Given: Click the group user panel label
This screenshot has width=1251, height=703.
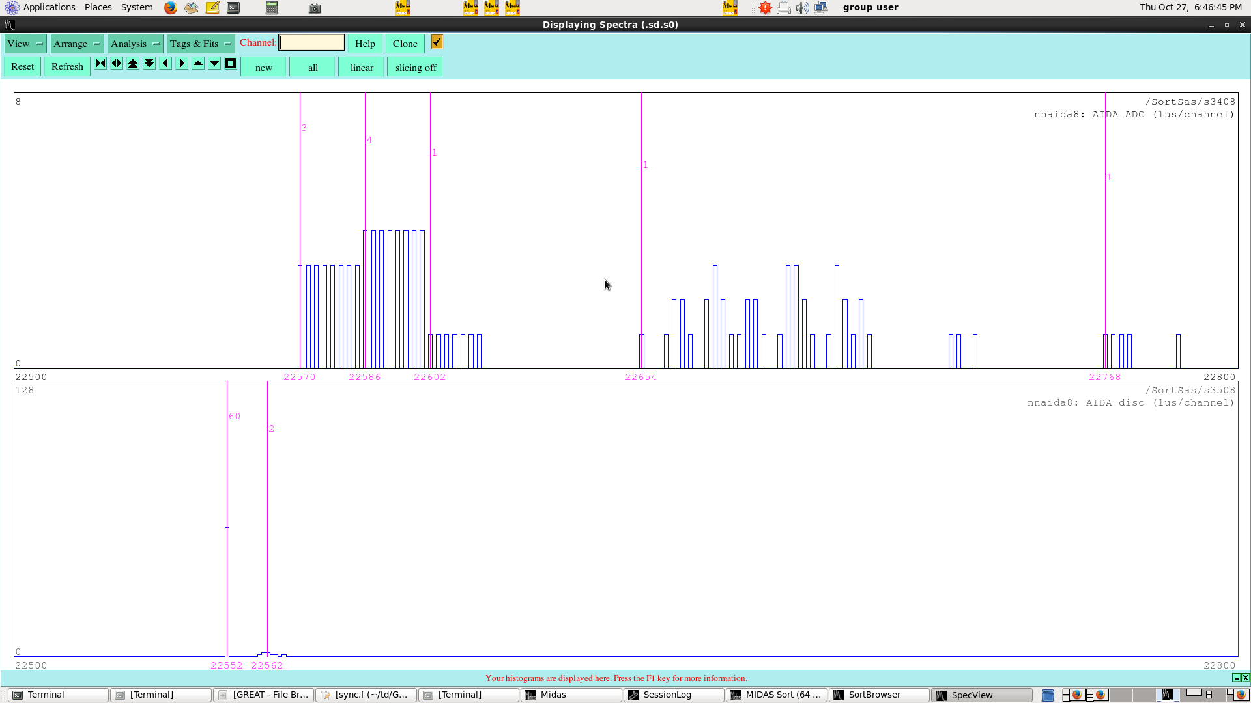Looking at the screenshot, I should click(870, 7).
